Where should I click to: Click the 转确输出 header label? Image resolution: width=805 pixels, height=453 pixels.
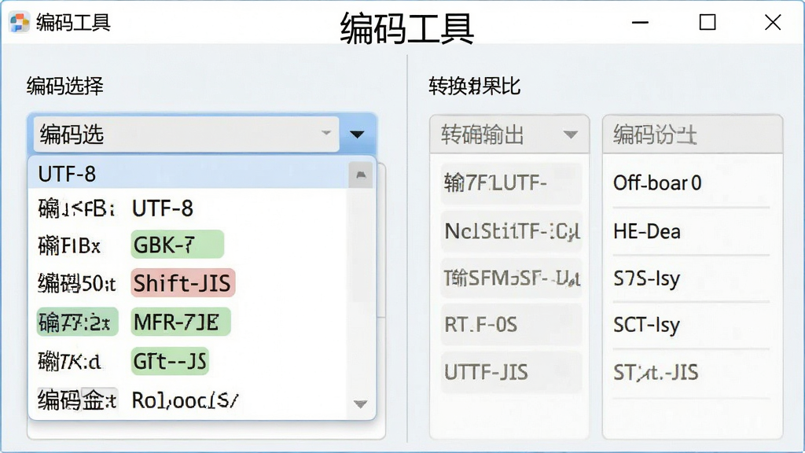[483, 135]
